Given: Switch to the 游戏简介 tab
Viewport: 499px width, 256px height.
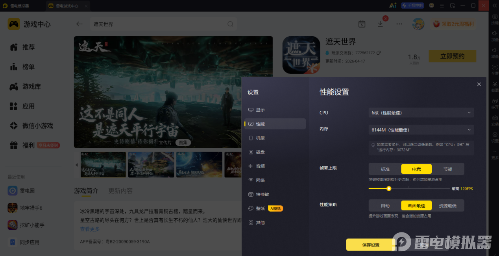Looking at the screenshot, I should [86, 191].
